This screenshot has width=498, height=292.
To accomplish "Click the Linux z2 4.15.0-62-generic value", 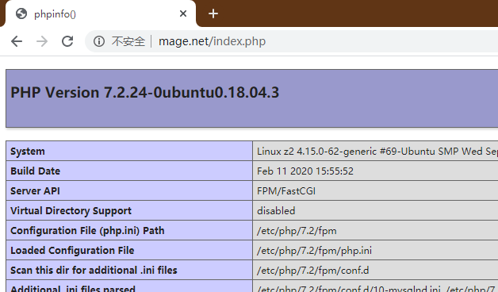I will coord(377,152).
